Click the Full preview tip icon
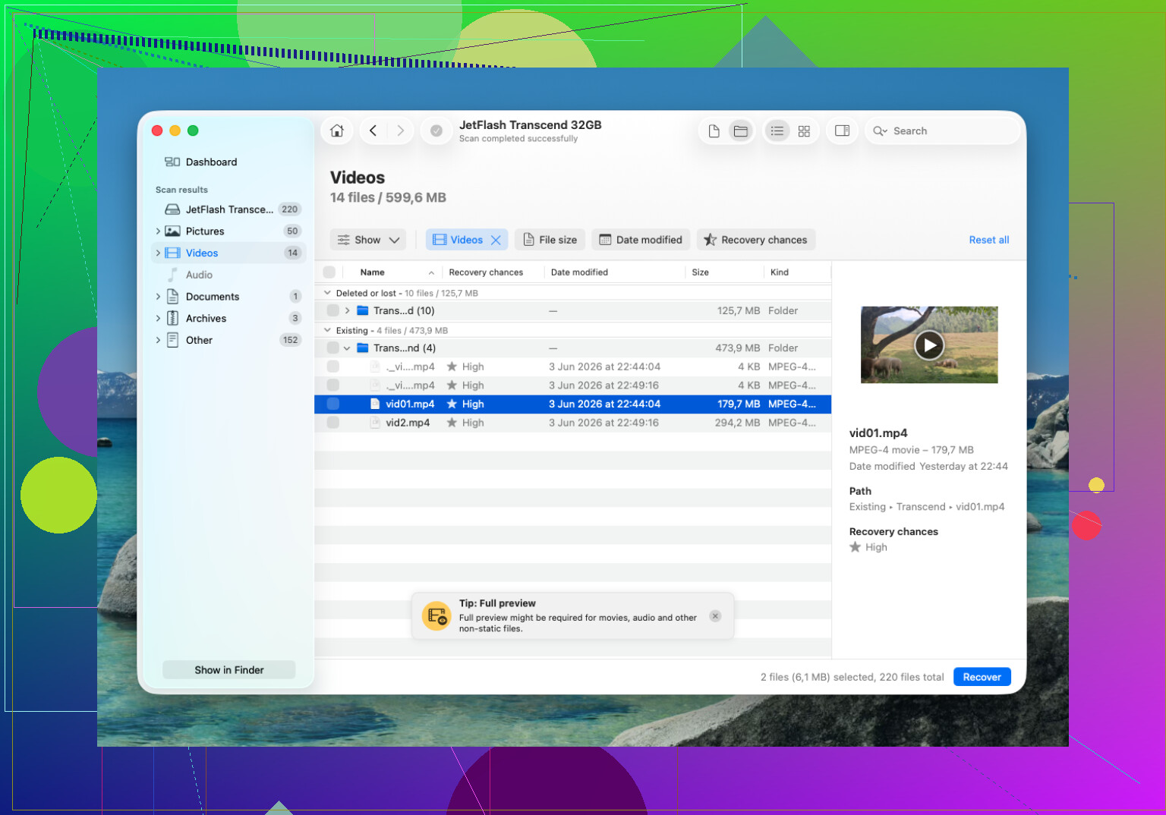This screenshot has width=1166, height=815. point(436,615)
